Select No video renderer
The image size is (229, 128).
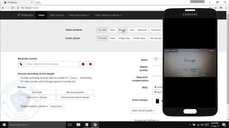click(x=102, y=30)
